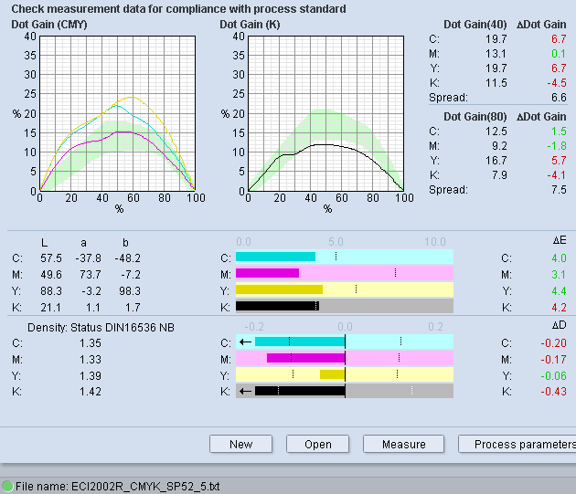Click left arrow on black density bar

pyautogui.click(x=245, y=391)
